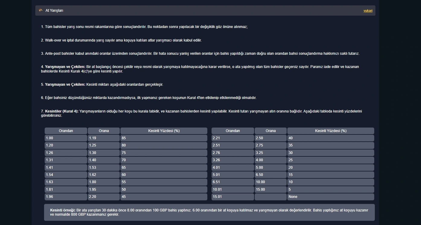This screenshot has height=225, width=421.
Task: Click the Kesinti örneği bold label
Action: coord(63,210)
